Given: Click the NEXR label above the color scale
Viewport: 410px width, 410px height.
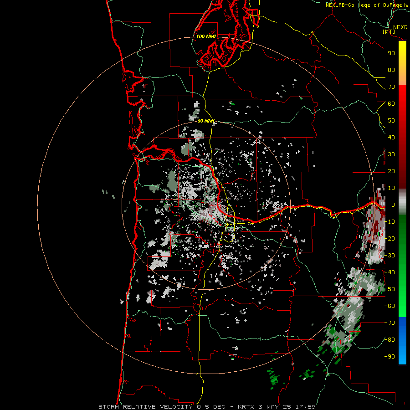Looking at the screenshot, I should [x=400, y=27].
